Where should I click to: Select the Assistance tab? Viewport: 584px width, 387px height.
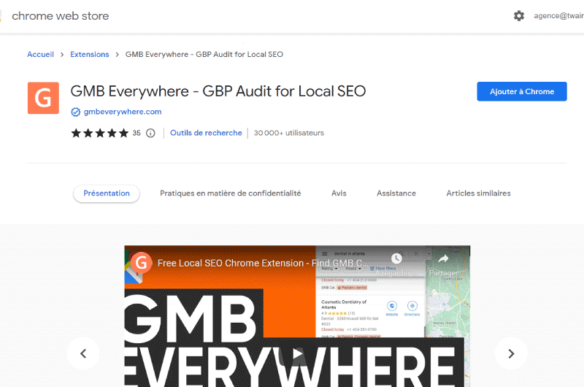pos(396,193)
